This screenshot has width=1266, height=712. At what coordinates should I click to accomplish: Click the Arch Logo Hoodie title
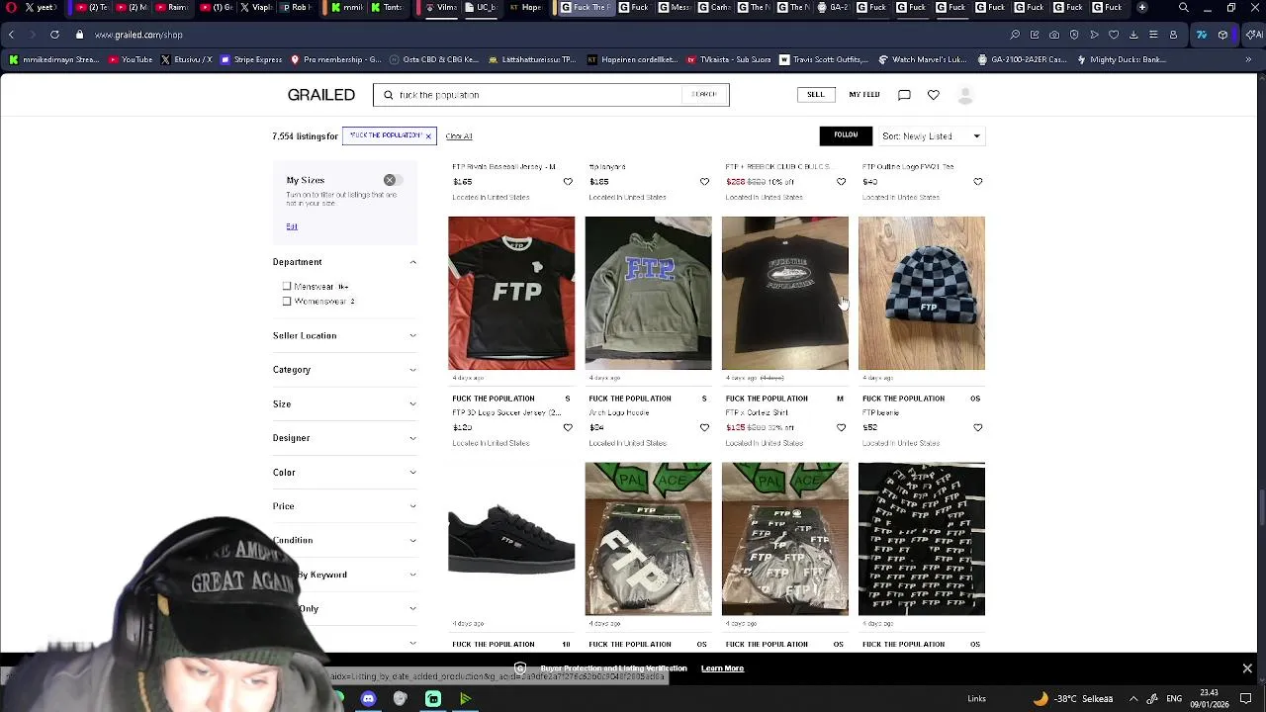[619, 413]
